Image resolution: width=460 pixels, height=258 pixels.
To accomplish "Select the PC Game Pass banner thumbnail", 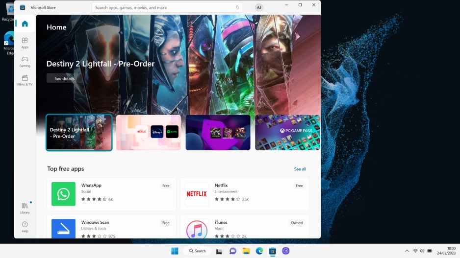I will tap(287, 133).
